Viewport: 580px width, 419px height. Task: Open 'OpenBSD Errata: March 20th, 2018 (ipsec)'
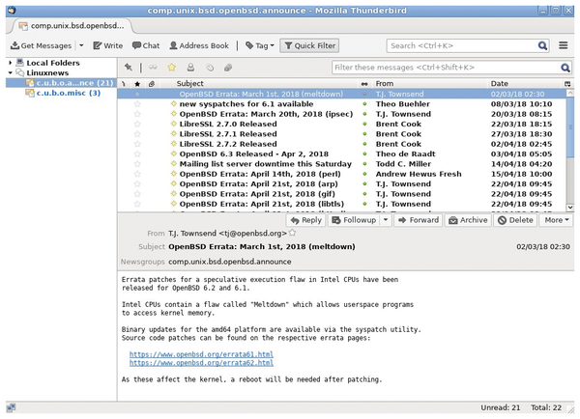click(x=266, y=114)
